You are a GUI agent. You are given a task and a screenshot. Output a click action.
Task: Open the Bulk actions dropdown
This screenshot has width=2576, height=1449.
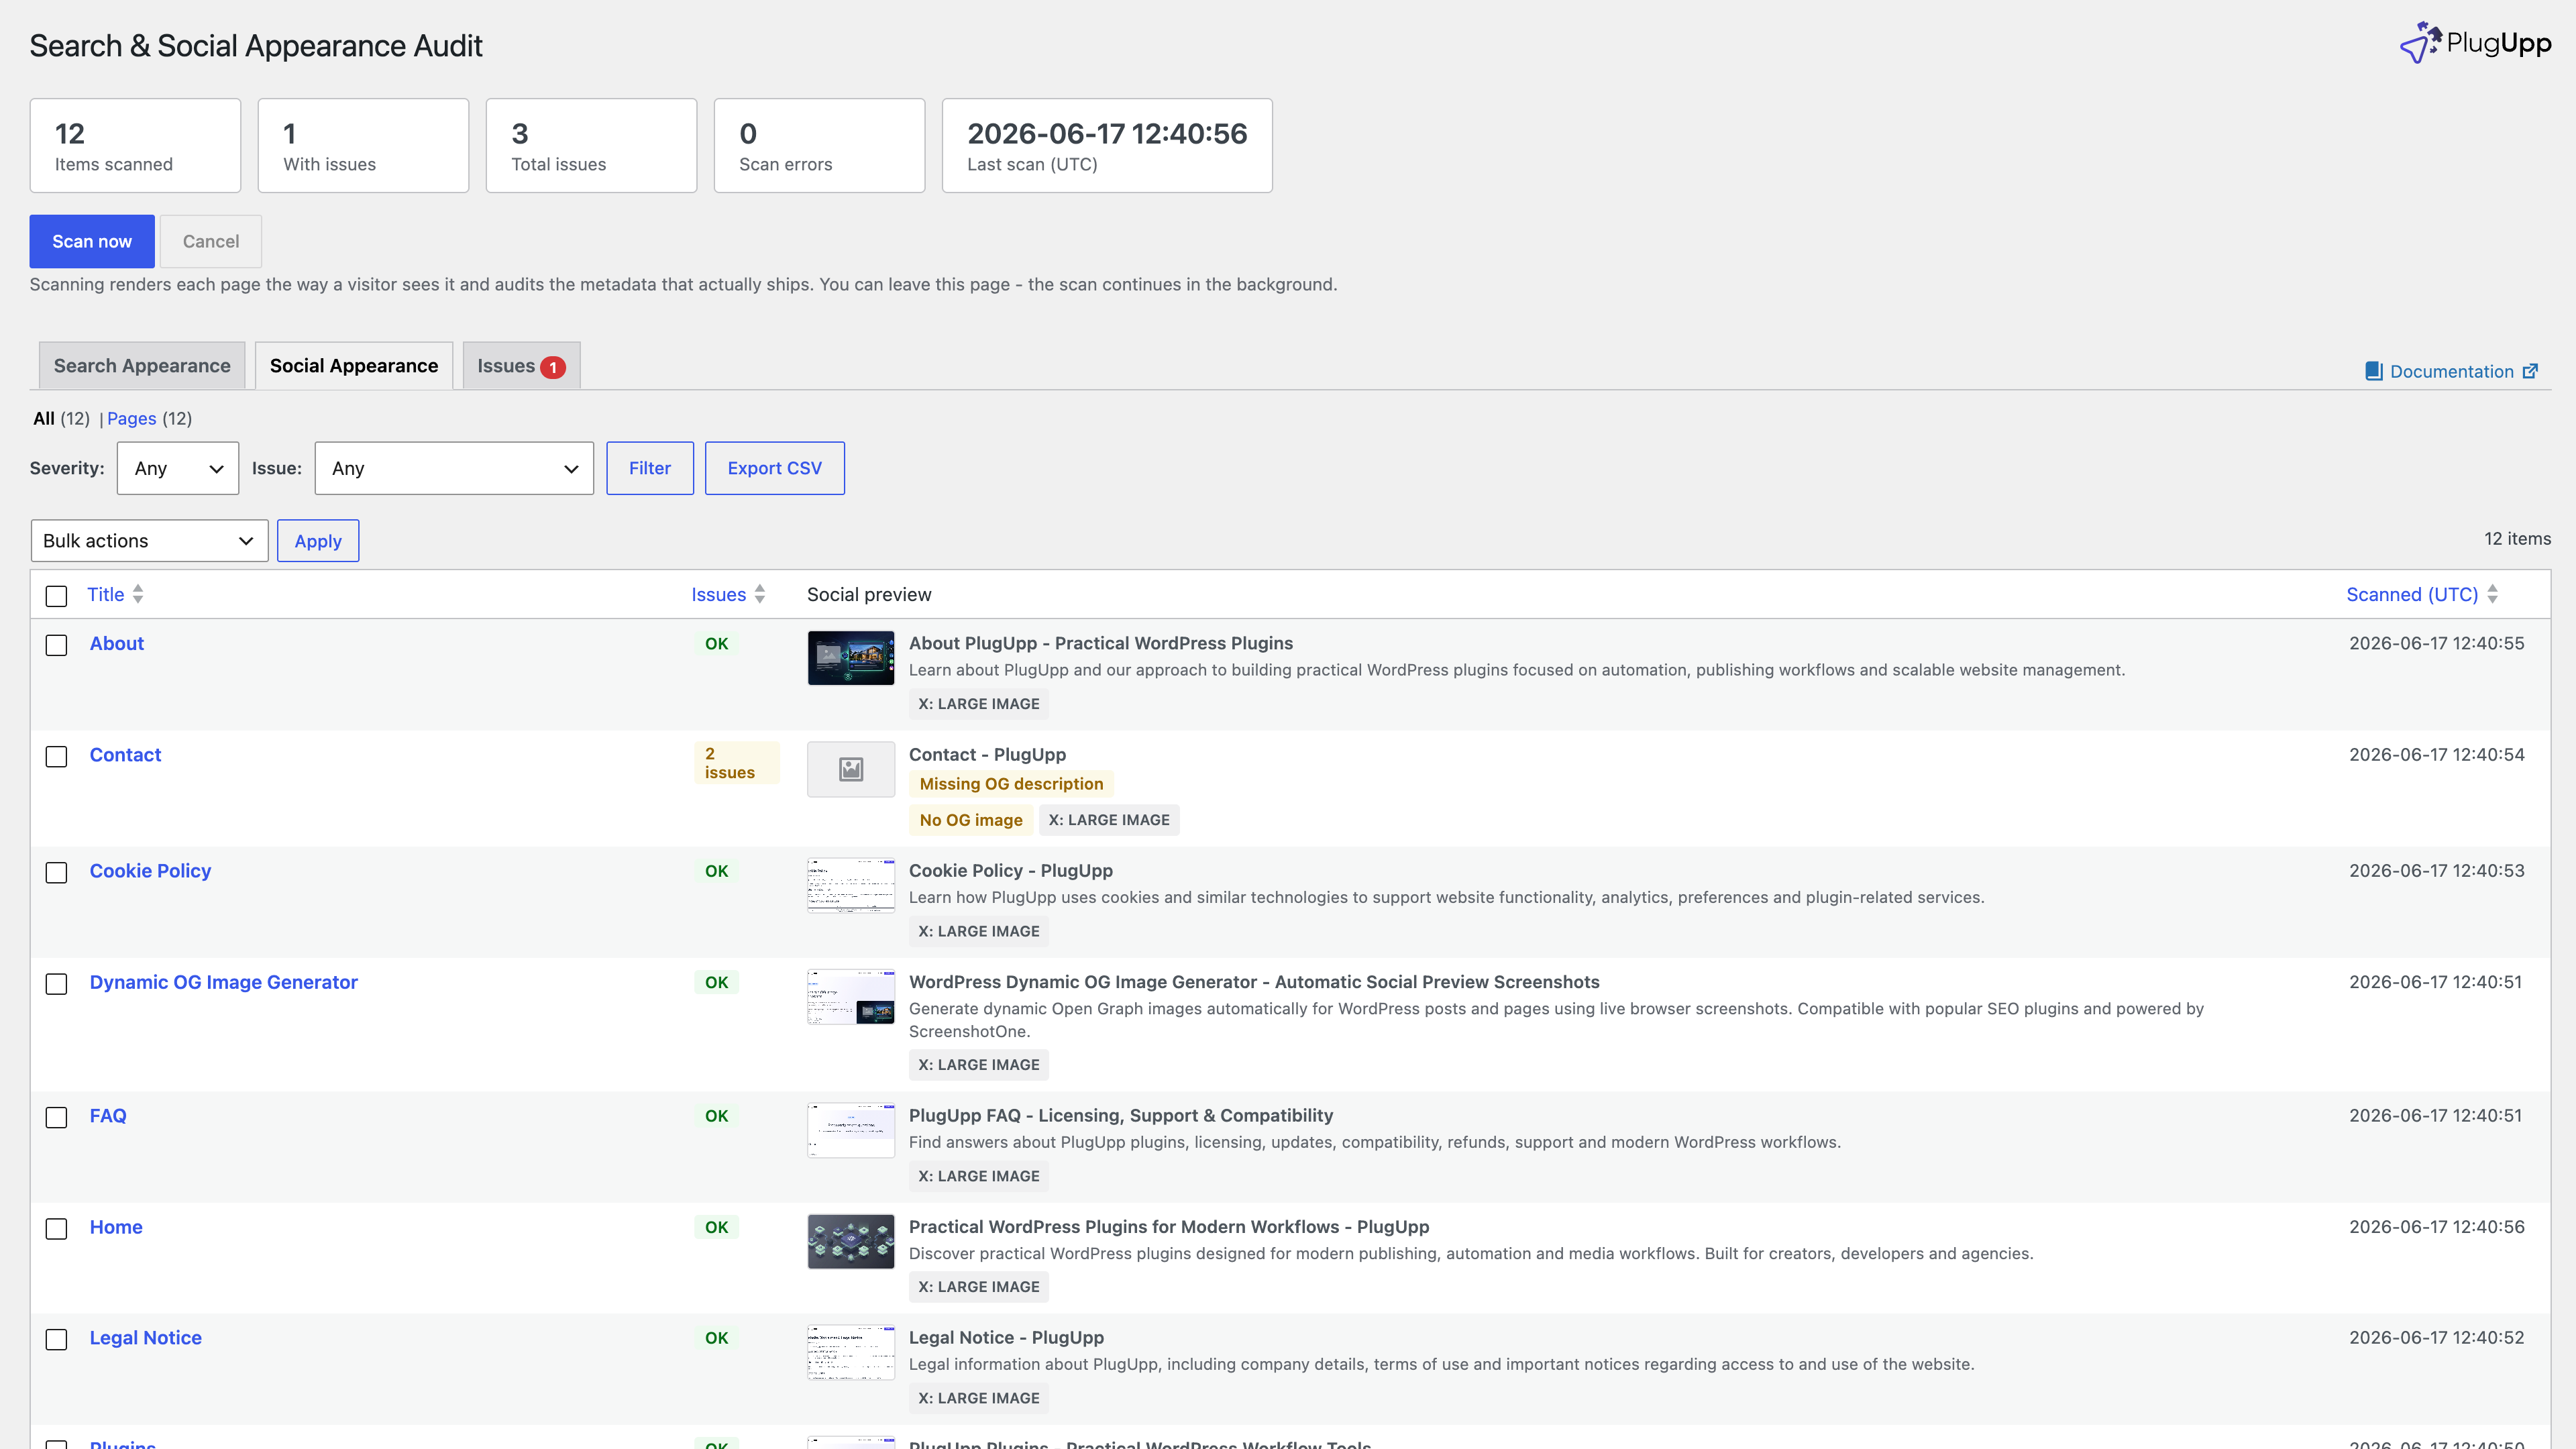click(x=149, y=540)
